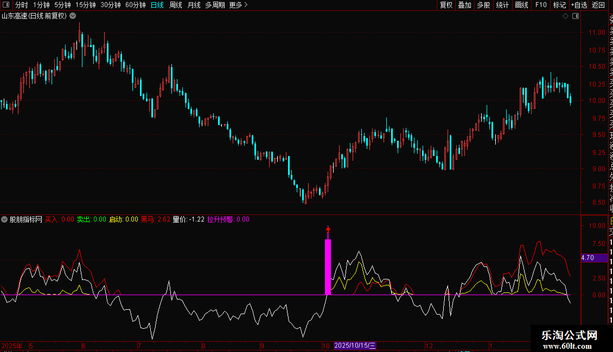Select the 15分钟 period
The height and width of the screenshot is (352, 613).
point(86,5)
